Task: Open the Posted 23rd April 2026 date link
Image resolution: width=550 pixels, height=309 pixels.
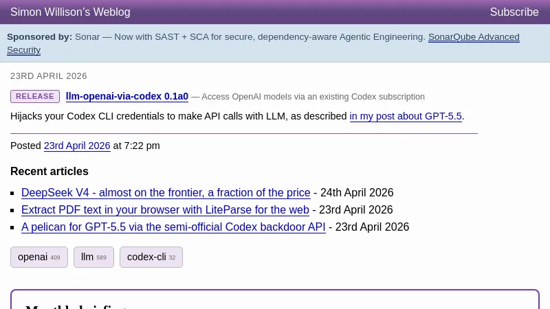Action: [x=77, y=146]
